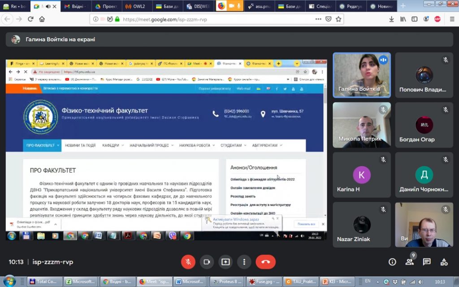Go to the browser home page
Viewport: 459px width, 287px height.
click(x=42, y=19)
